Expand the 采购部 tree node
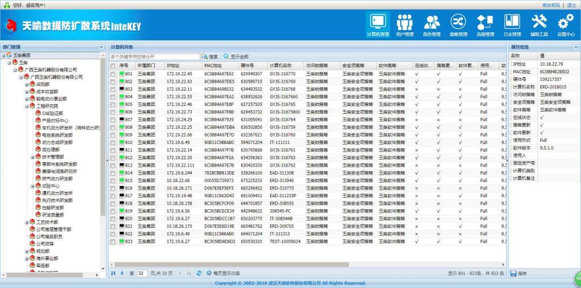Screen dimensions: 581x288 click(27, 84)
